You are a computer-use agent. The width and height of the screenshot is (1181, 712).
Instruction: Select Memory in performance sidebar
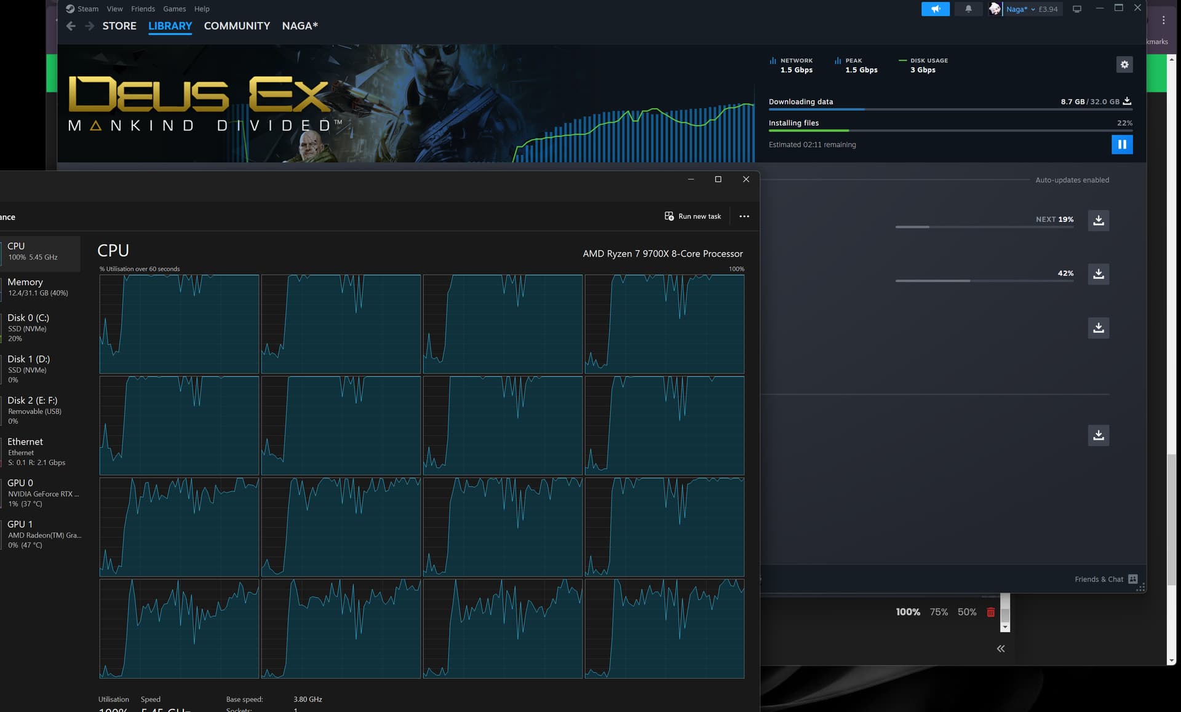point(40,287)
